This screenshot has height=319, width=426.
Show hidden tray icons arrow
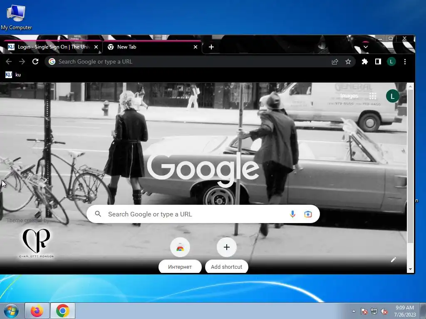click(x=354, y=311)
